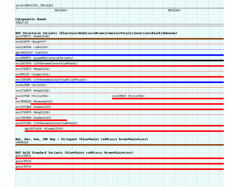The width and height of the screenshot is (231, 187).
Task: Click the esv2718875 (Wong2012b) label
Action: (33, 91)
